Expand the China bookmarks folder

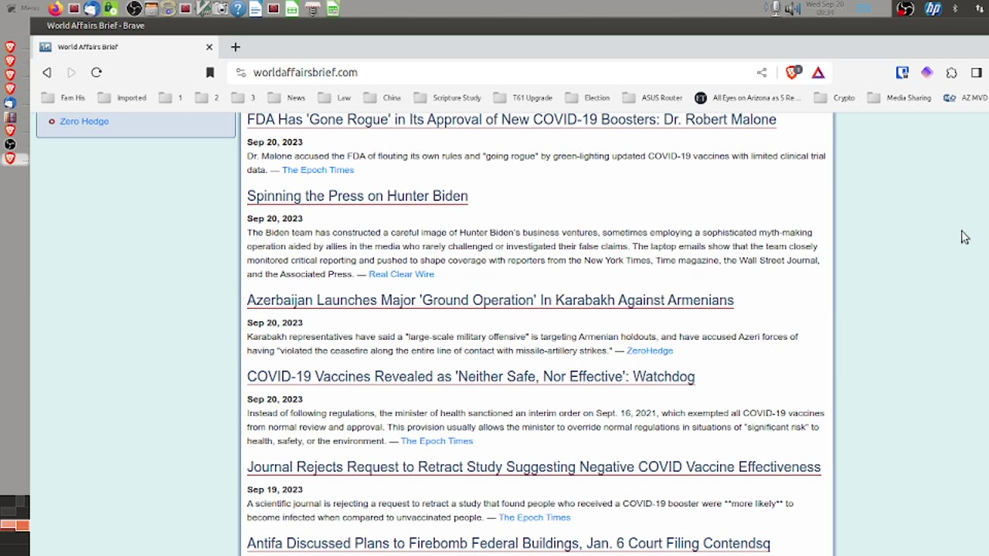(x=382, y=98)
